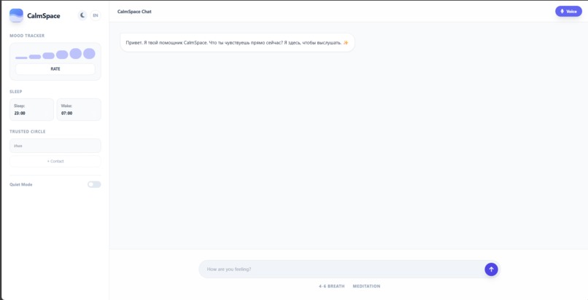Send message with the up-arrow button
The height and width of the screenshot is (300, 588).
coord(491,269)
